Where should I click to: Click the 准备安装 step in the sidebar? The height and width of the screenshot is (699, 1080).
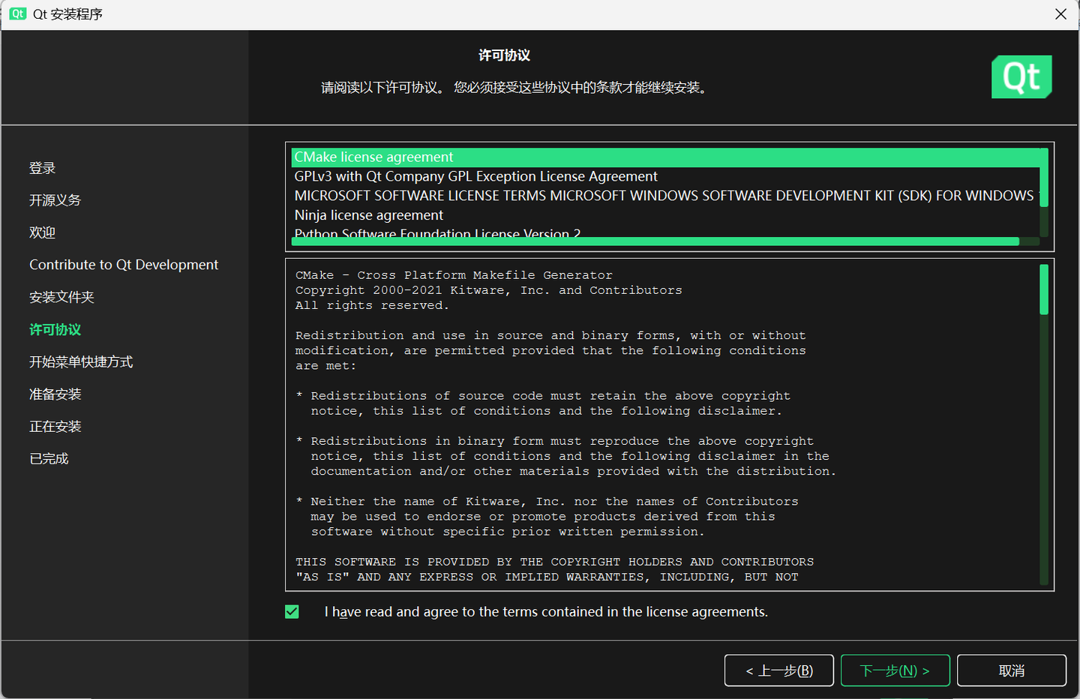(x=54, y=394)
